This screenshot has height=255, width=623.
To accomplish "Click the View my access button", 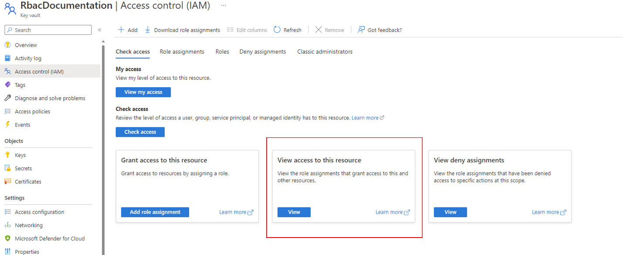I will pos(143,92).
